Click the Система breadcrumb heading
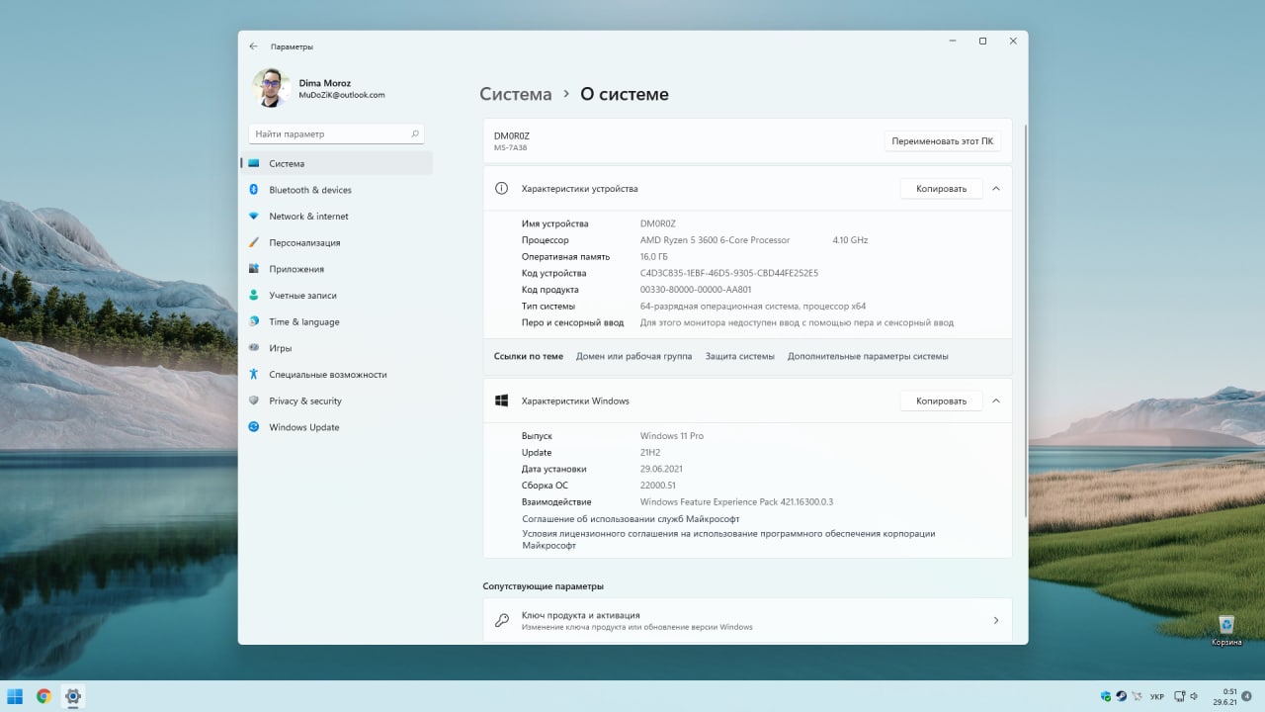 [x=515, y=94]
